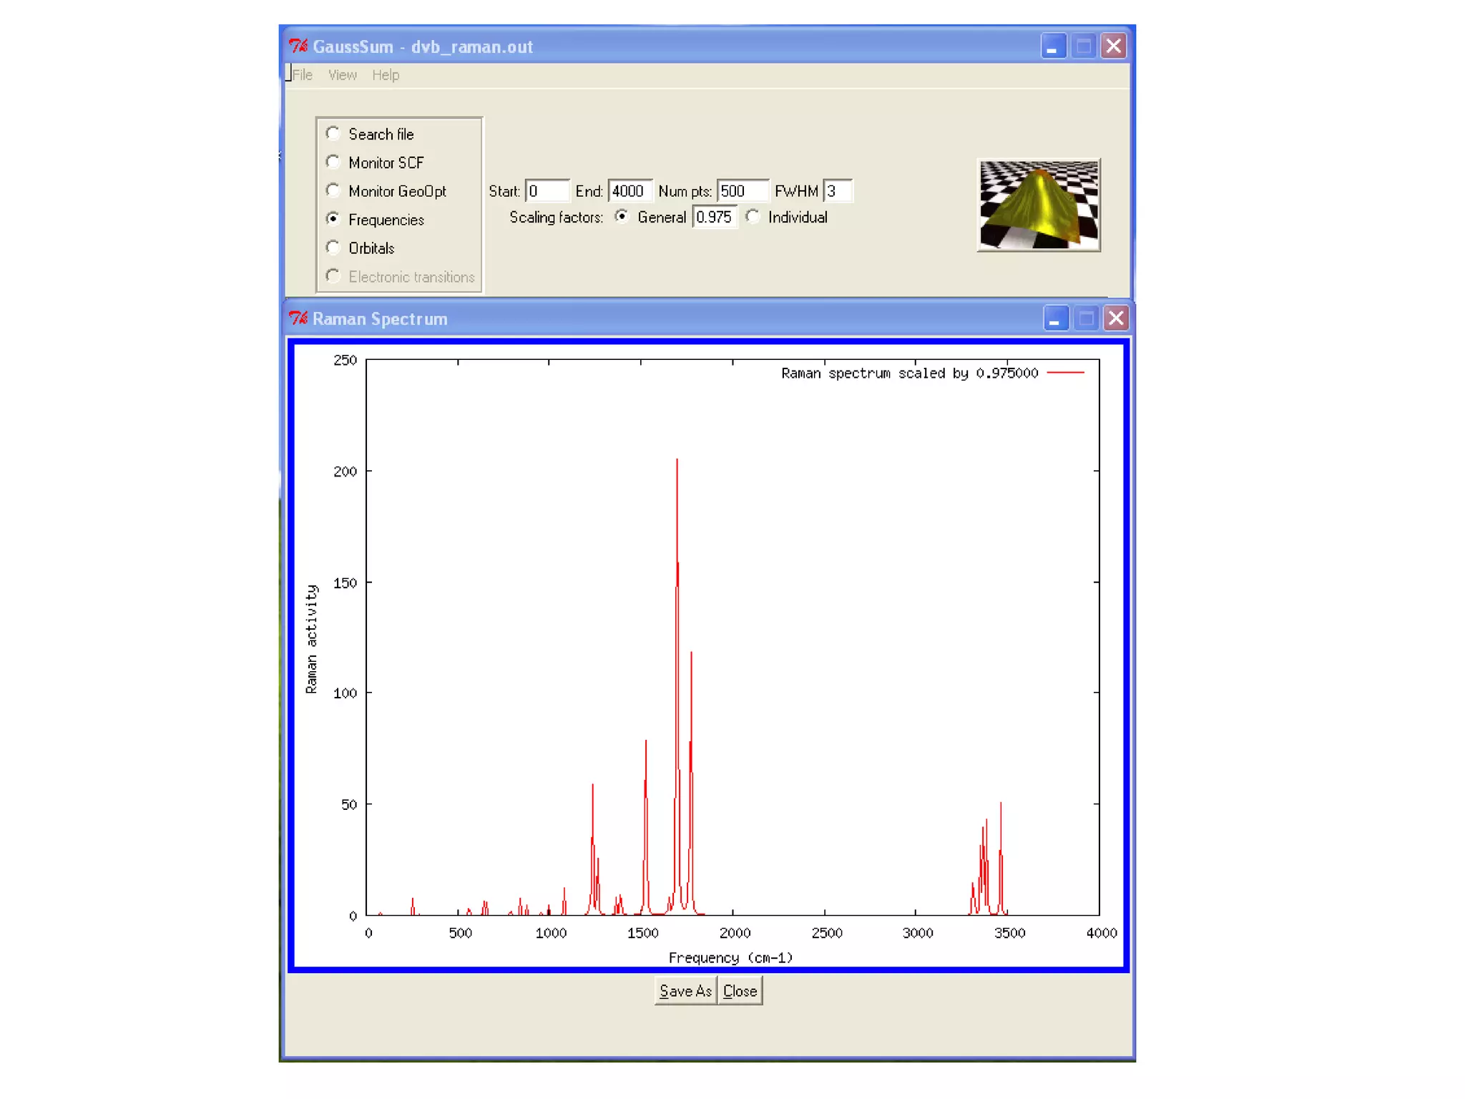Open the View menu
Image resolution: width=1465 pixels, height=1099 pixels.
point(342,75)
